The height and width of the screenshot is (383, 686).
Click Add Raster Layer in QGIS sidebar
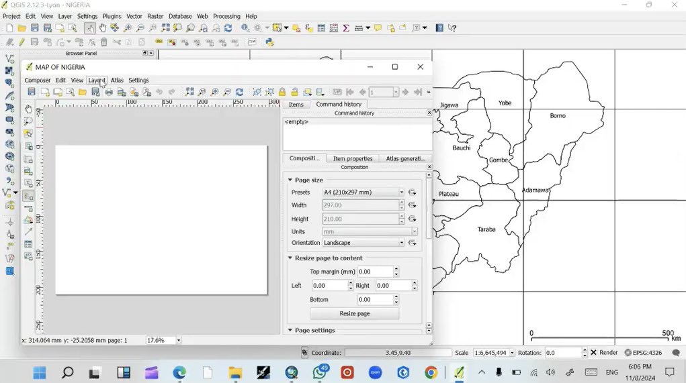9,70
